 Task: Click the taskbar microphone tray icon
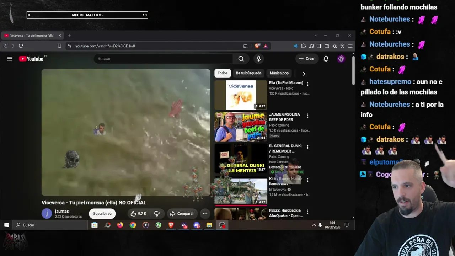click(320, 225)
